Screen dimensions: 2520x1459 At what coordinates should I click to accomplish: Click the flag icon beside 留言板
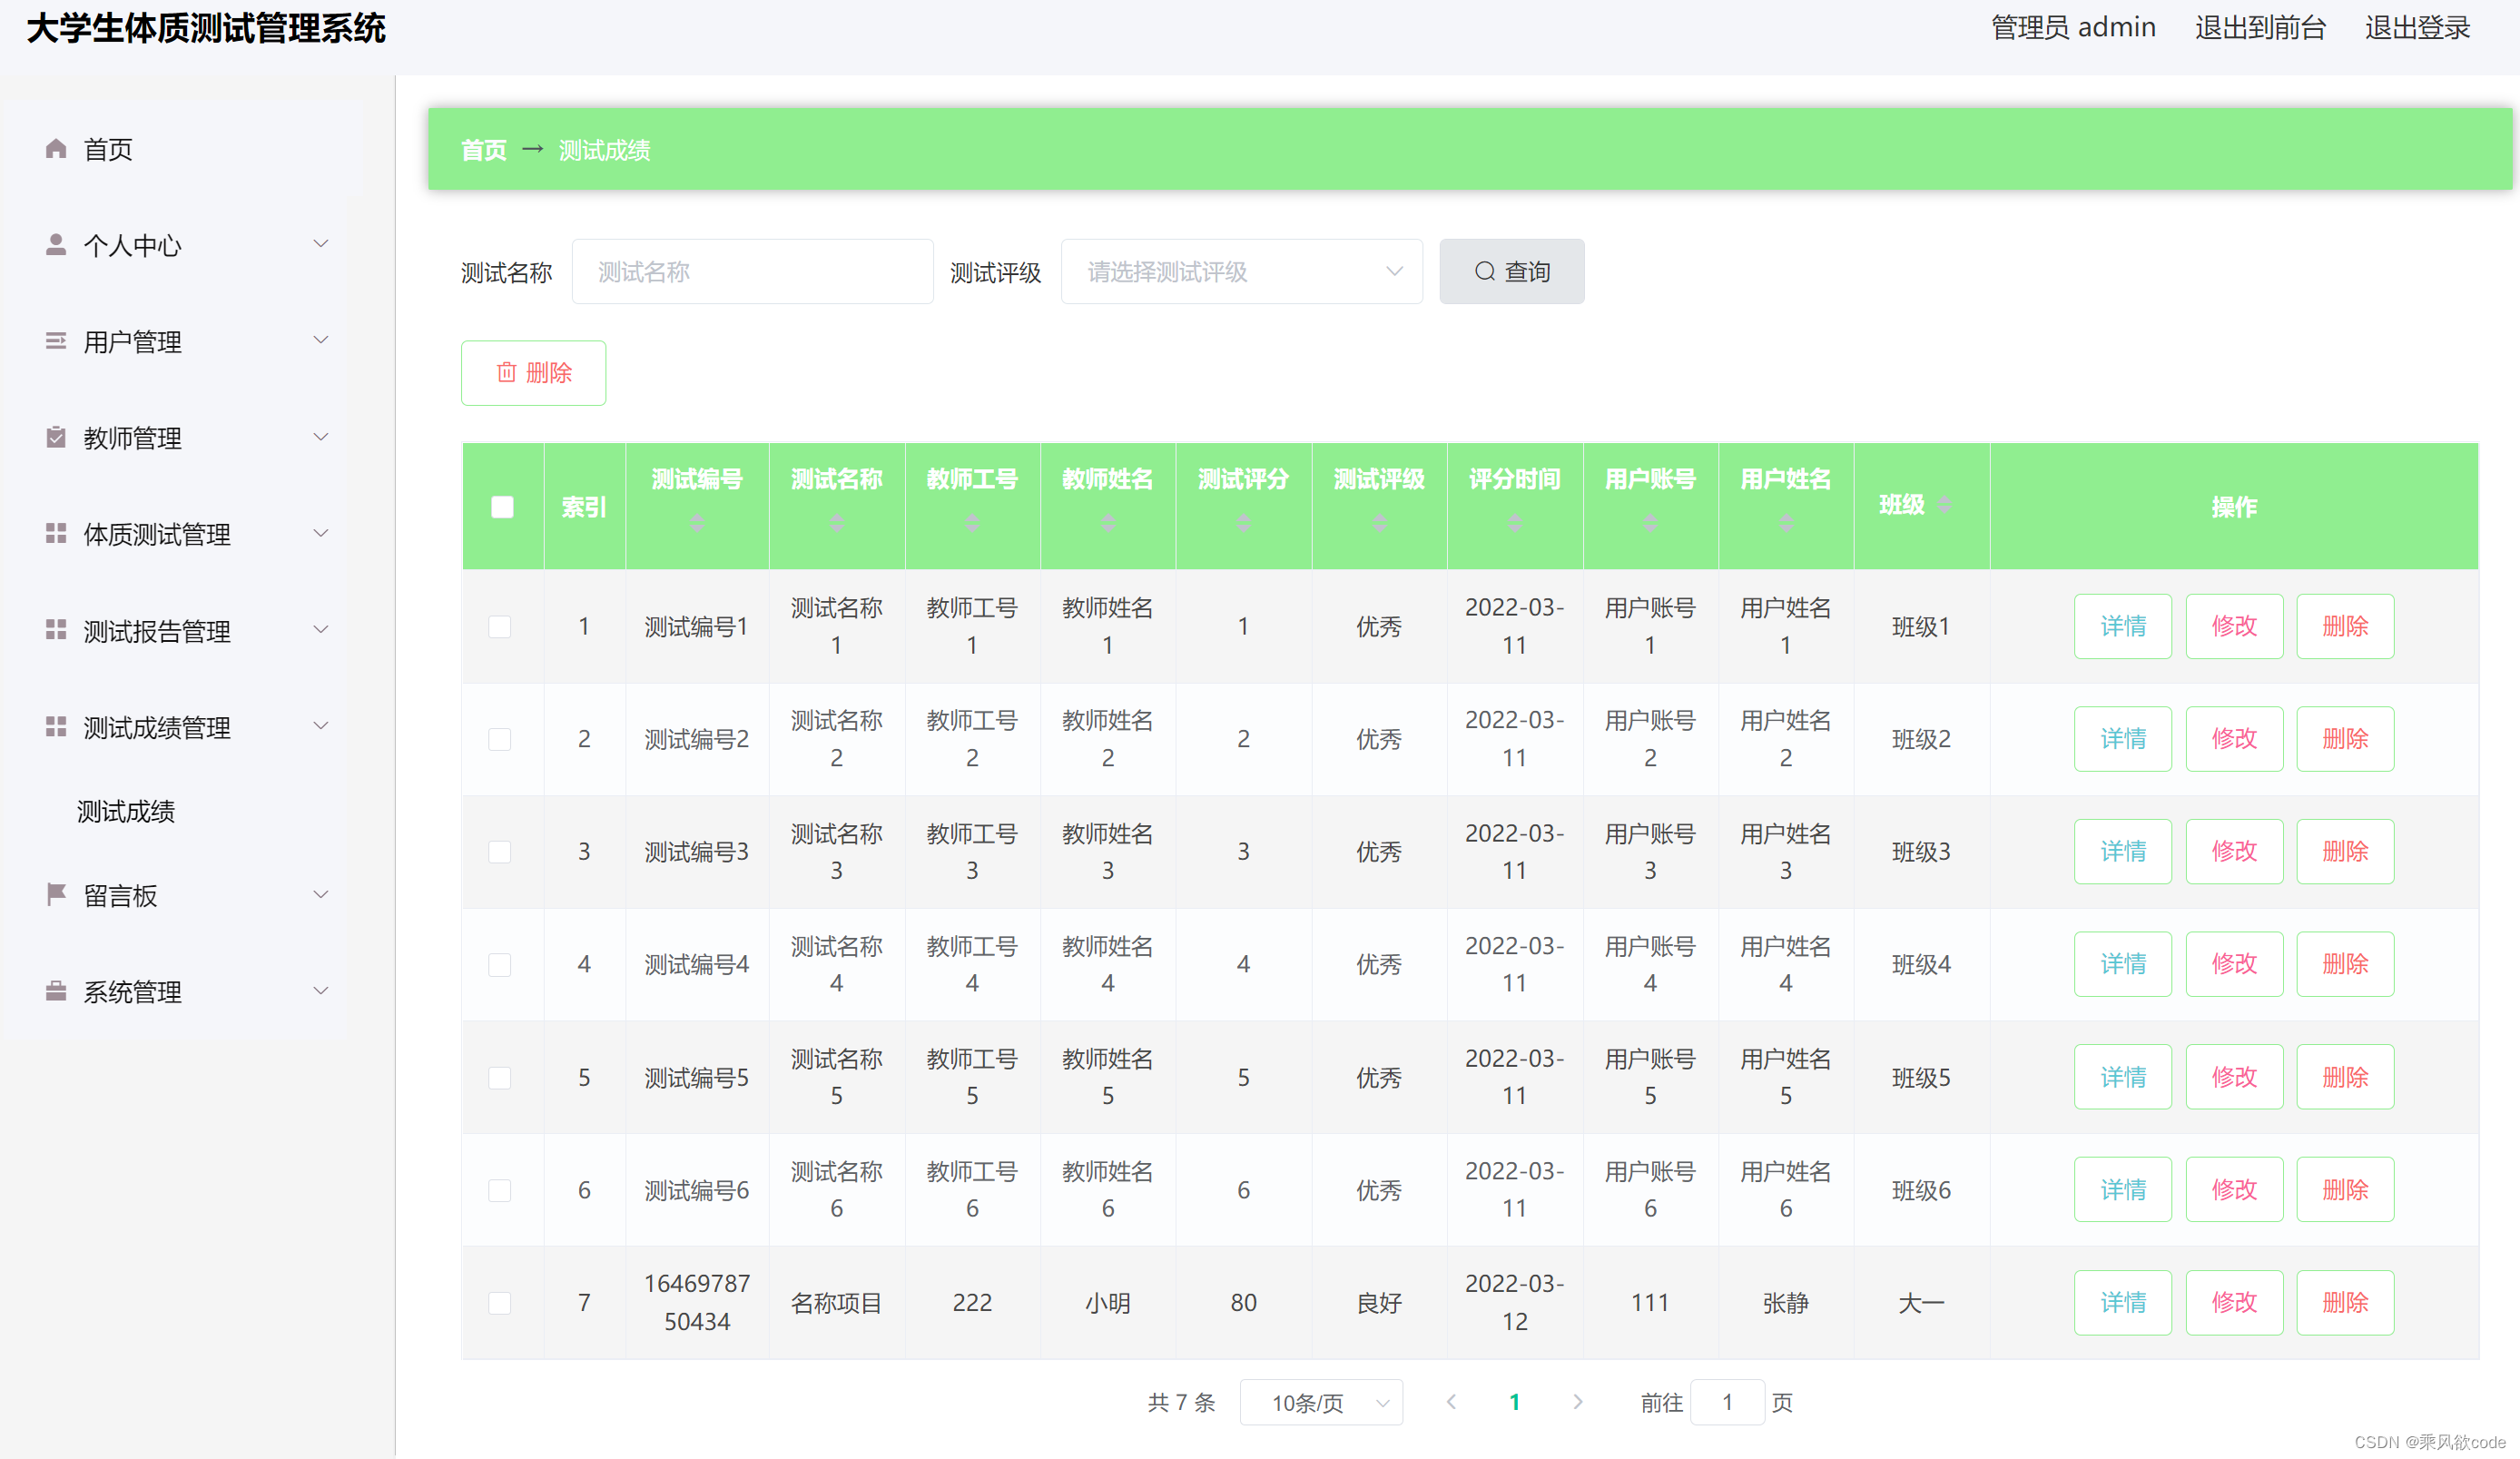pyautogui.click(x=56, y=895)
